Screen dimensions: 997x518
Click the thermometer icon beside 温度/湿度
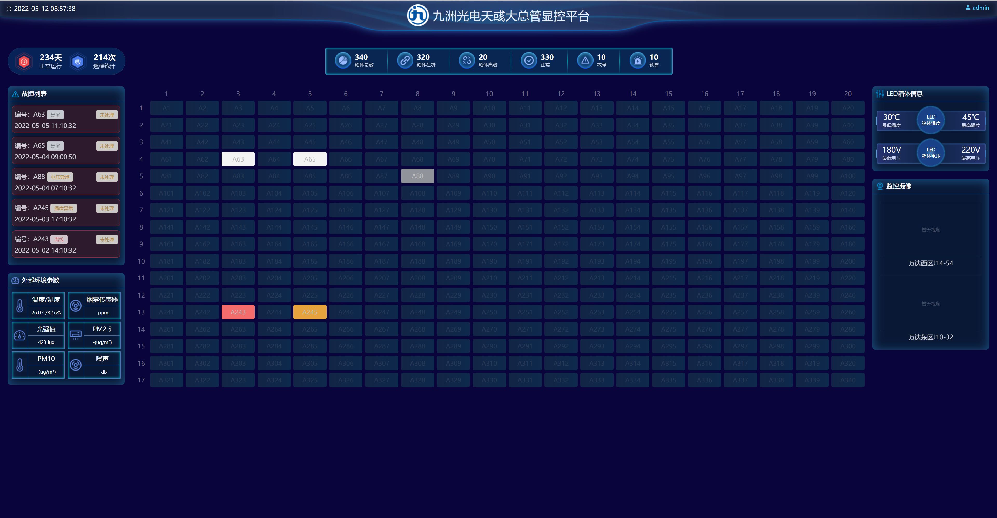(x=20, y=306)
